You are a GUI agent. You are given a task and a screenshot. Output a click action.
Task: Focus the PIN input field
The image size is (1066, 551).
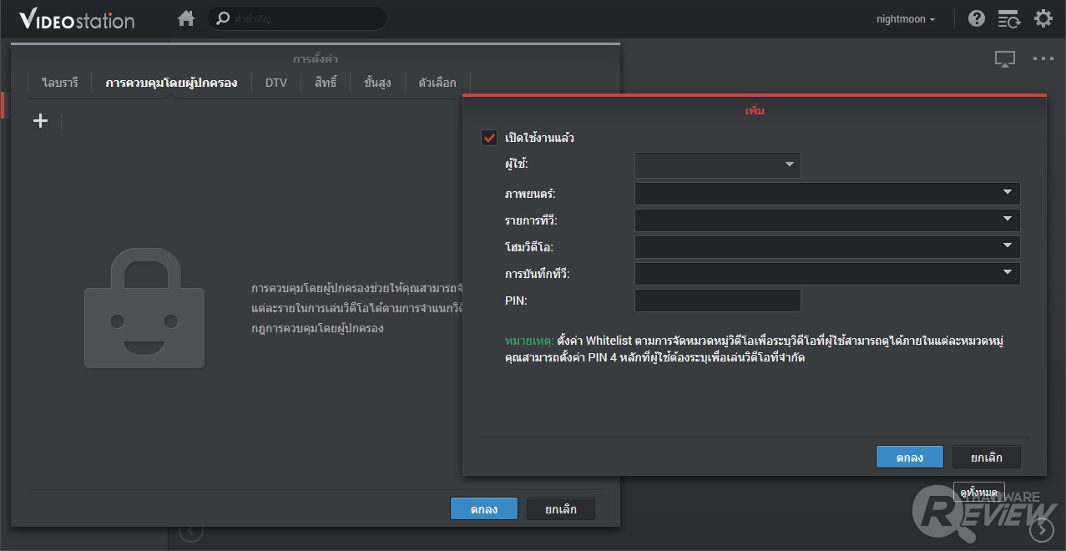(717, 301)
